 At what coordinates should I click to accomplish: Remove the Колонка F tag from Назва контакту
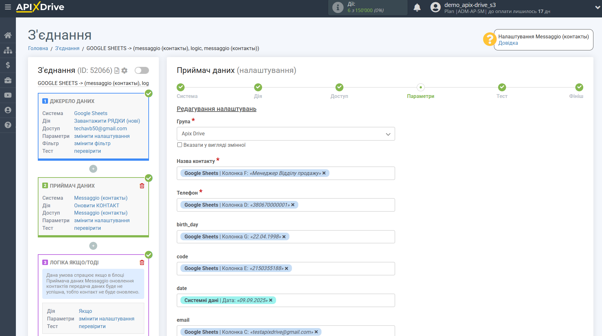324,173
